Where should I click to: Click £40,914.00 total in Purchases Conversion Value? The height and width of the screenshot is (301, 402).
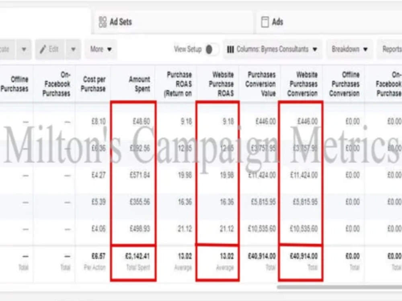pyautogui.click(x=262, y=256)
